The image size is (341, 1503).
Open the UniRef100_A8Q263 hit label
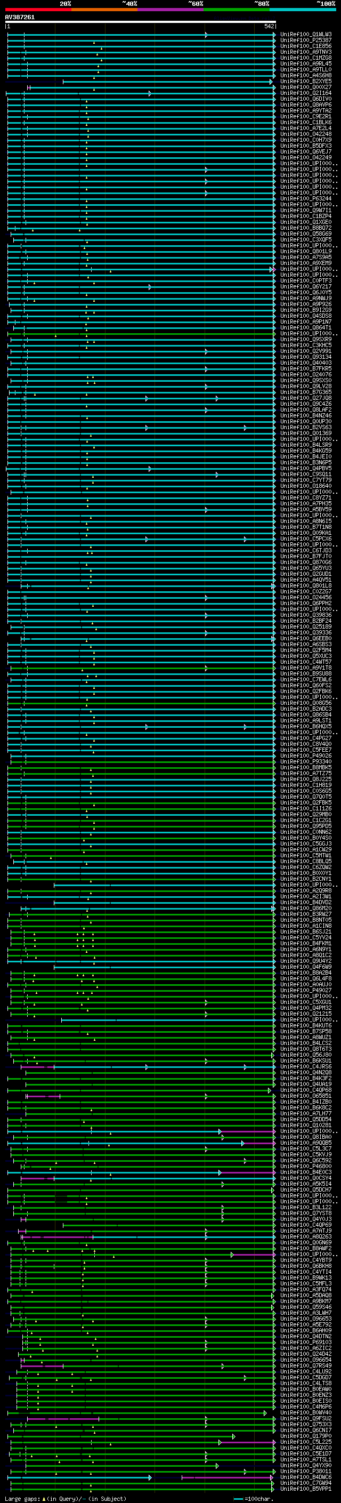click(x=305, y=1236)
